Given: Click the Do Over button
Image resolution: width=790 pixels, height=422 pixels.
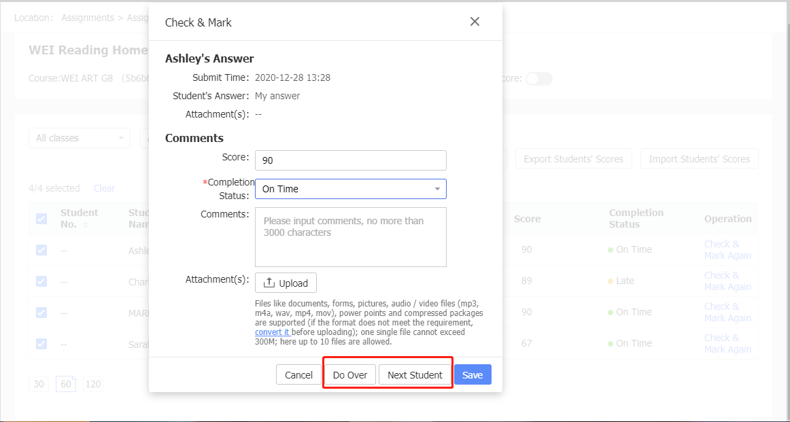Looking at the screenshot, I should click(350, 375).
